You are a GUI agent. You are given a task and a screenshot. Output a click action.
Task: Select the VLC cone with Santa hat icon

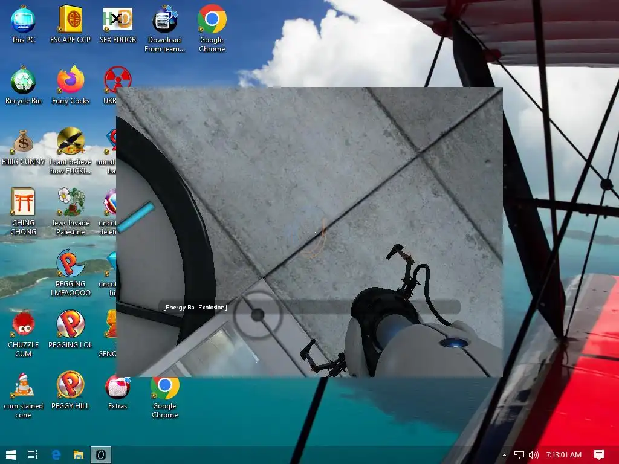[23, 395]
